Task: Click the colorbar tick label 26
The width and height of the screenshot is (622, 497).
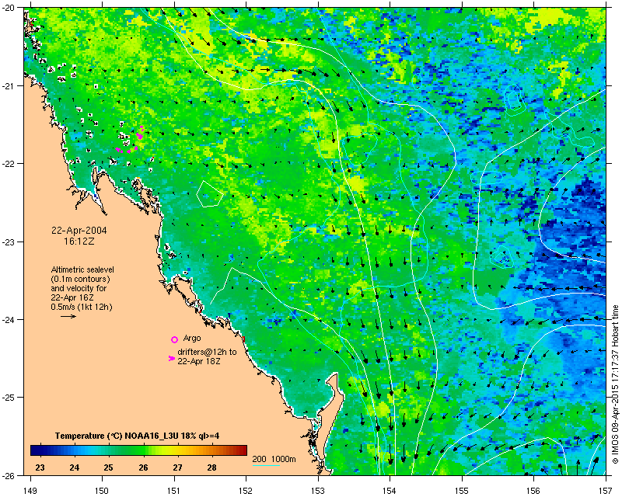Action: (143, 467)
